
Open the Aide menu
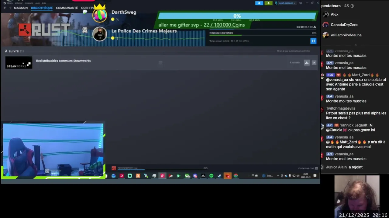pos(44,3)
